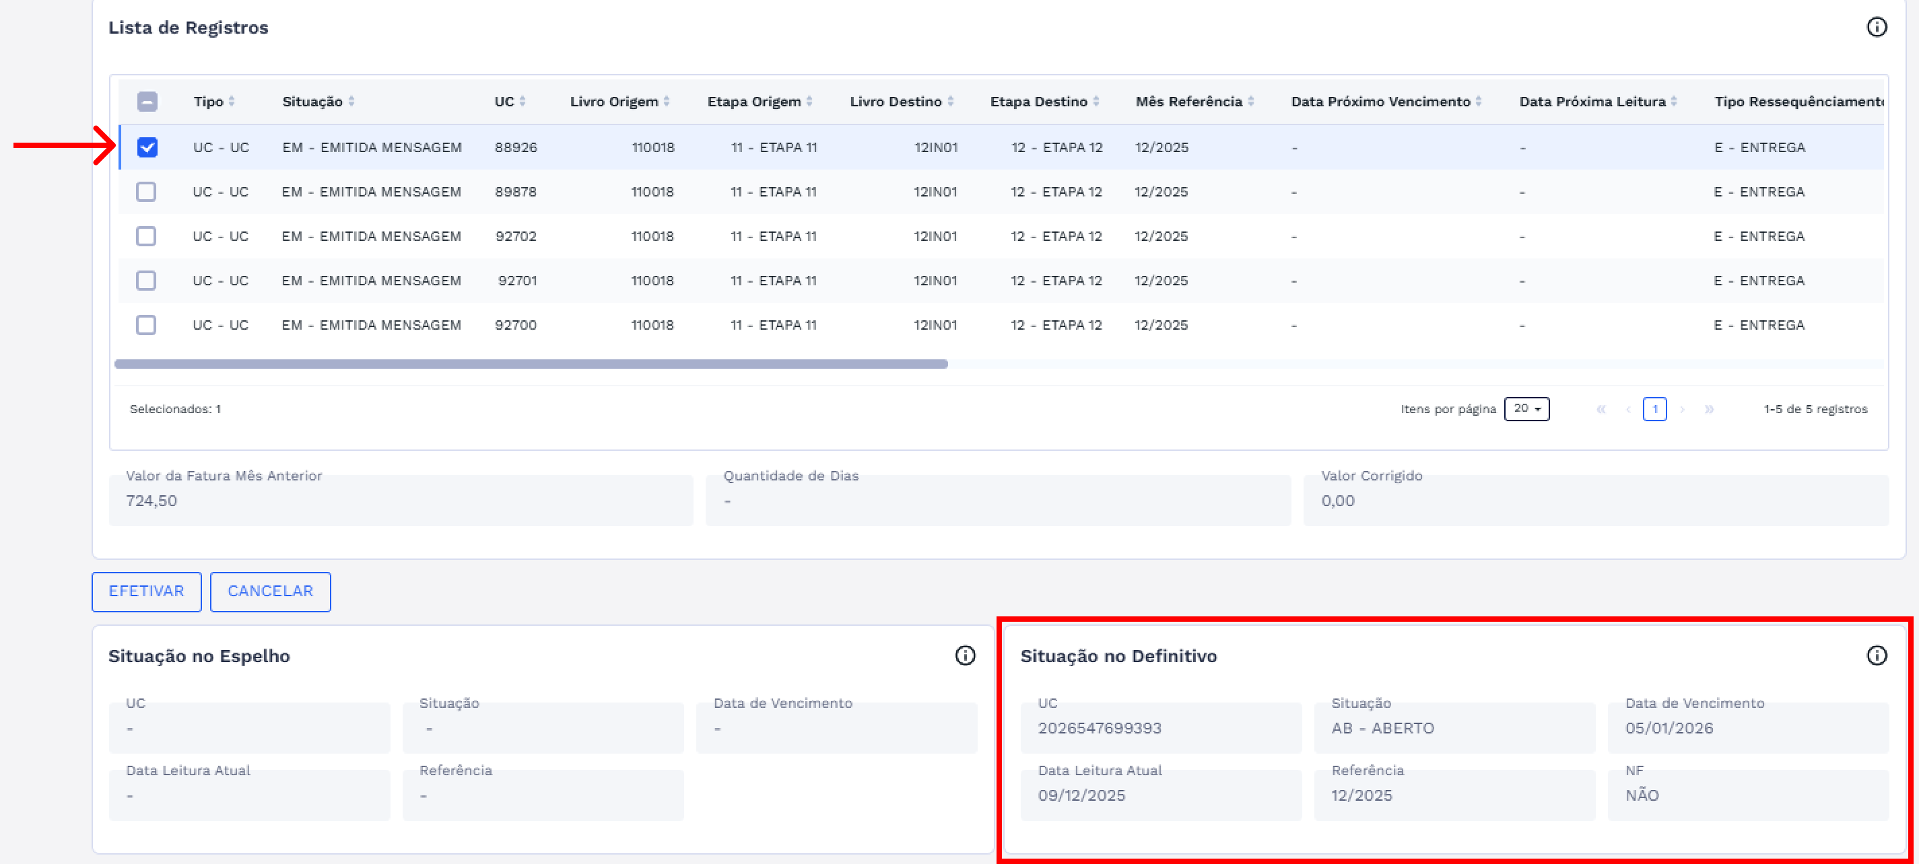Viewport: 1919px width, 864px height.
Task: Check the row for UC 92702
Action: tap(146, 237)
